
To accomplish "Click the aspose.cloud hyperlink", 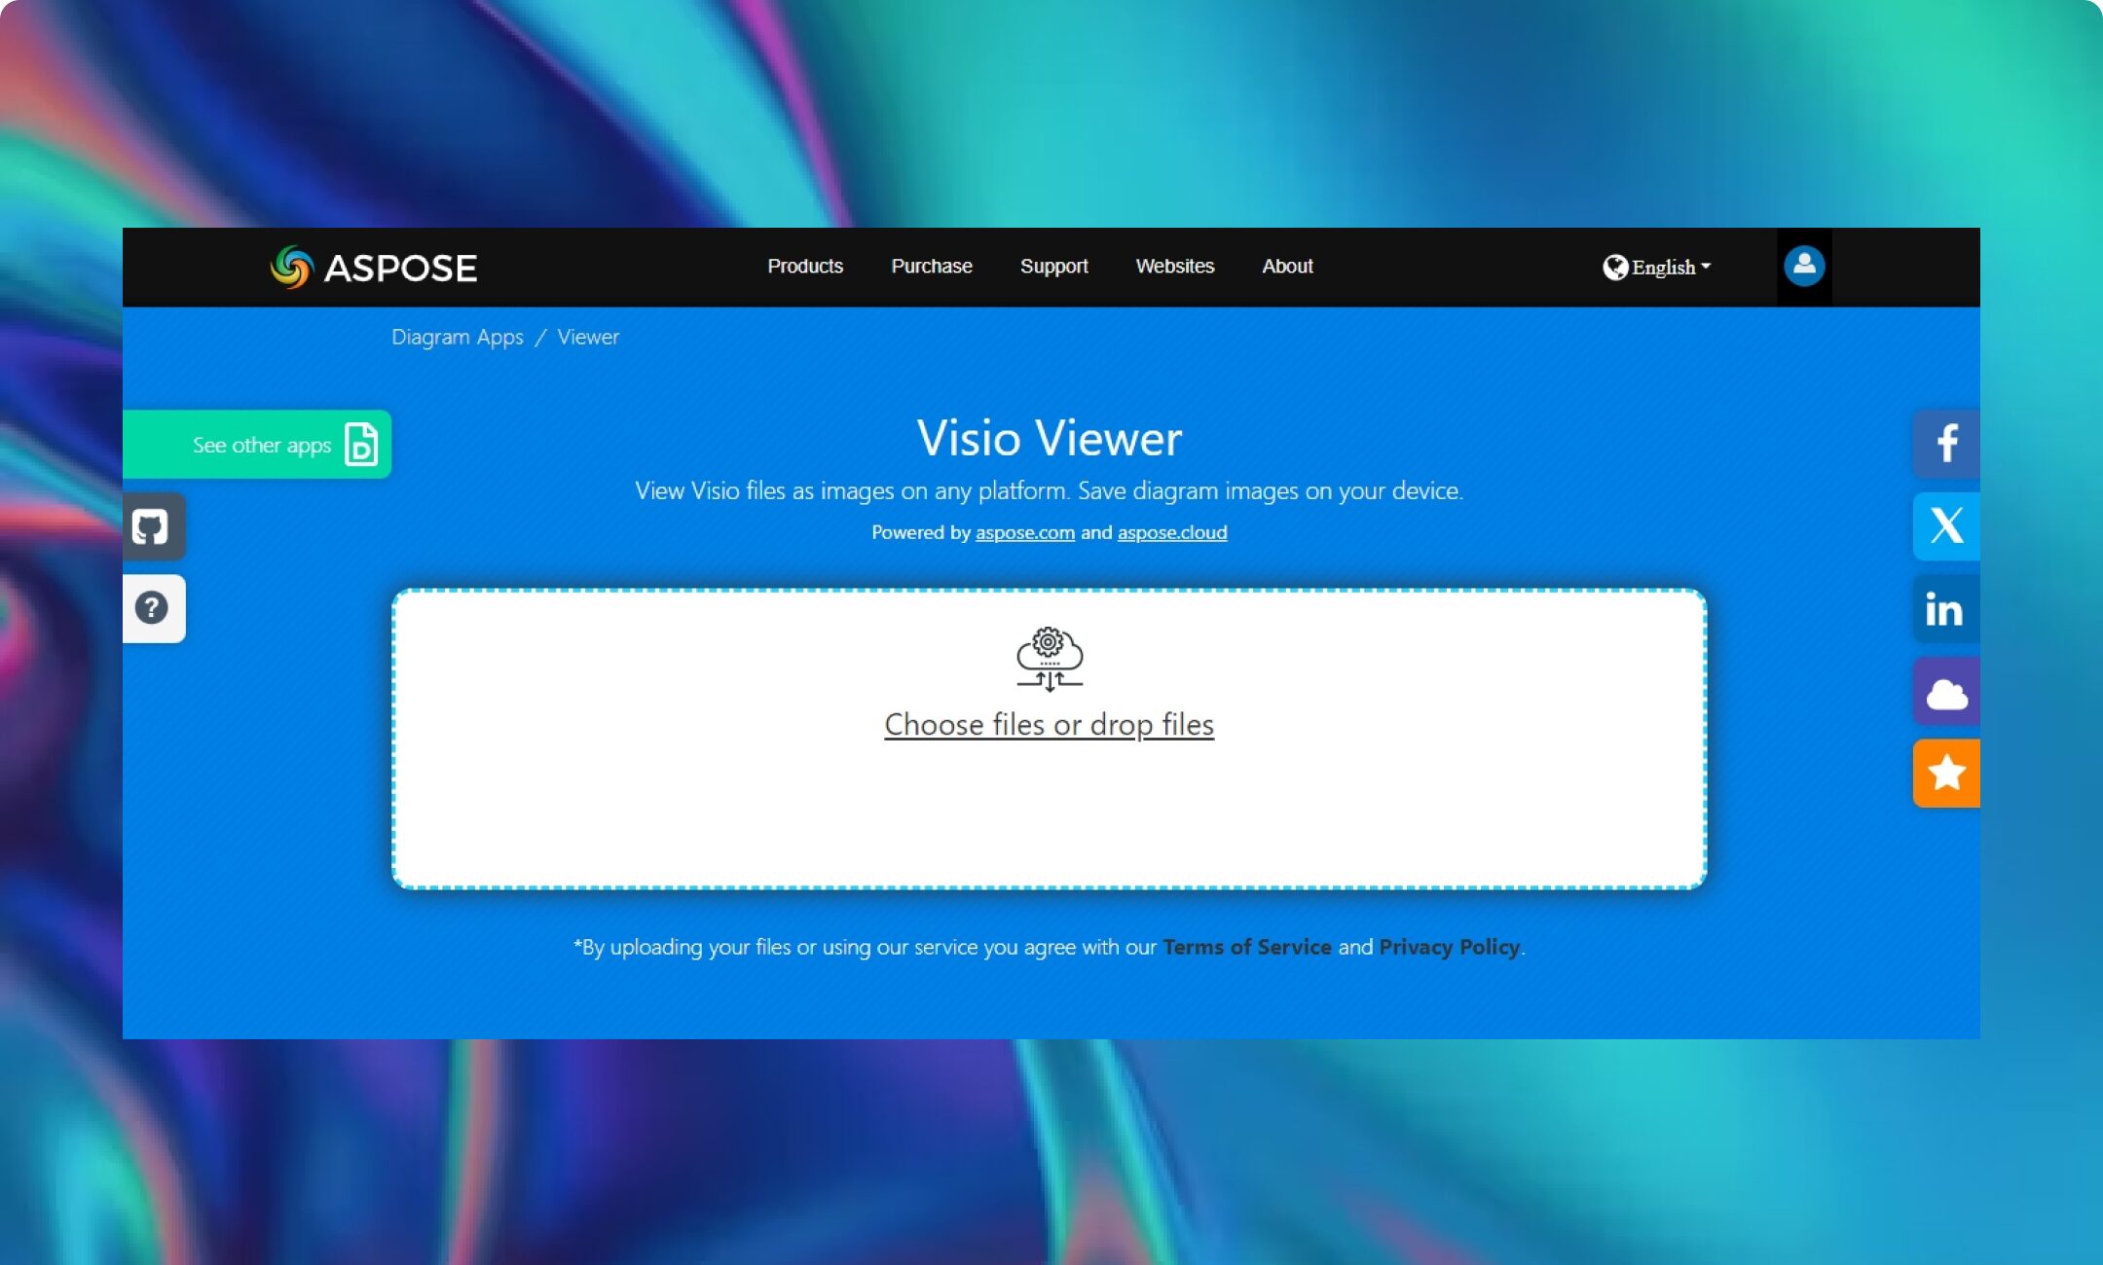I will tap(1171, 532).
